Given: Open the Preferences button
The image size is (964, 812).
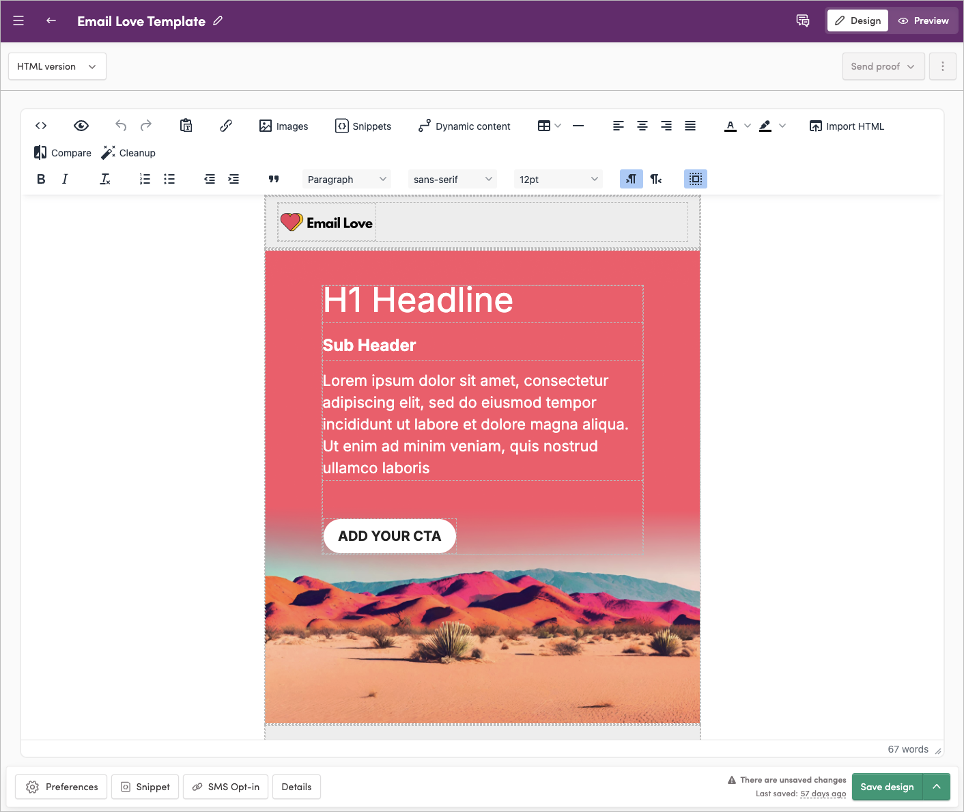Looking at the screenshot, I should point(61,787).
